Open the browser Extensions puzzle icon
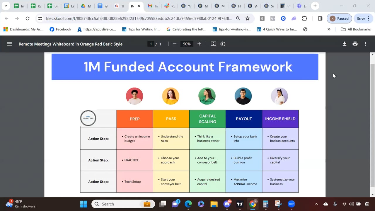This screenshot has height=211, width=375. 305,18
